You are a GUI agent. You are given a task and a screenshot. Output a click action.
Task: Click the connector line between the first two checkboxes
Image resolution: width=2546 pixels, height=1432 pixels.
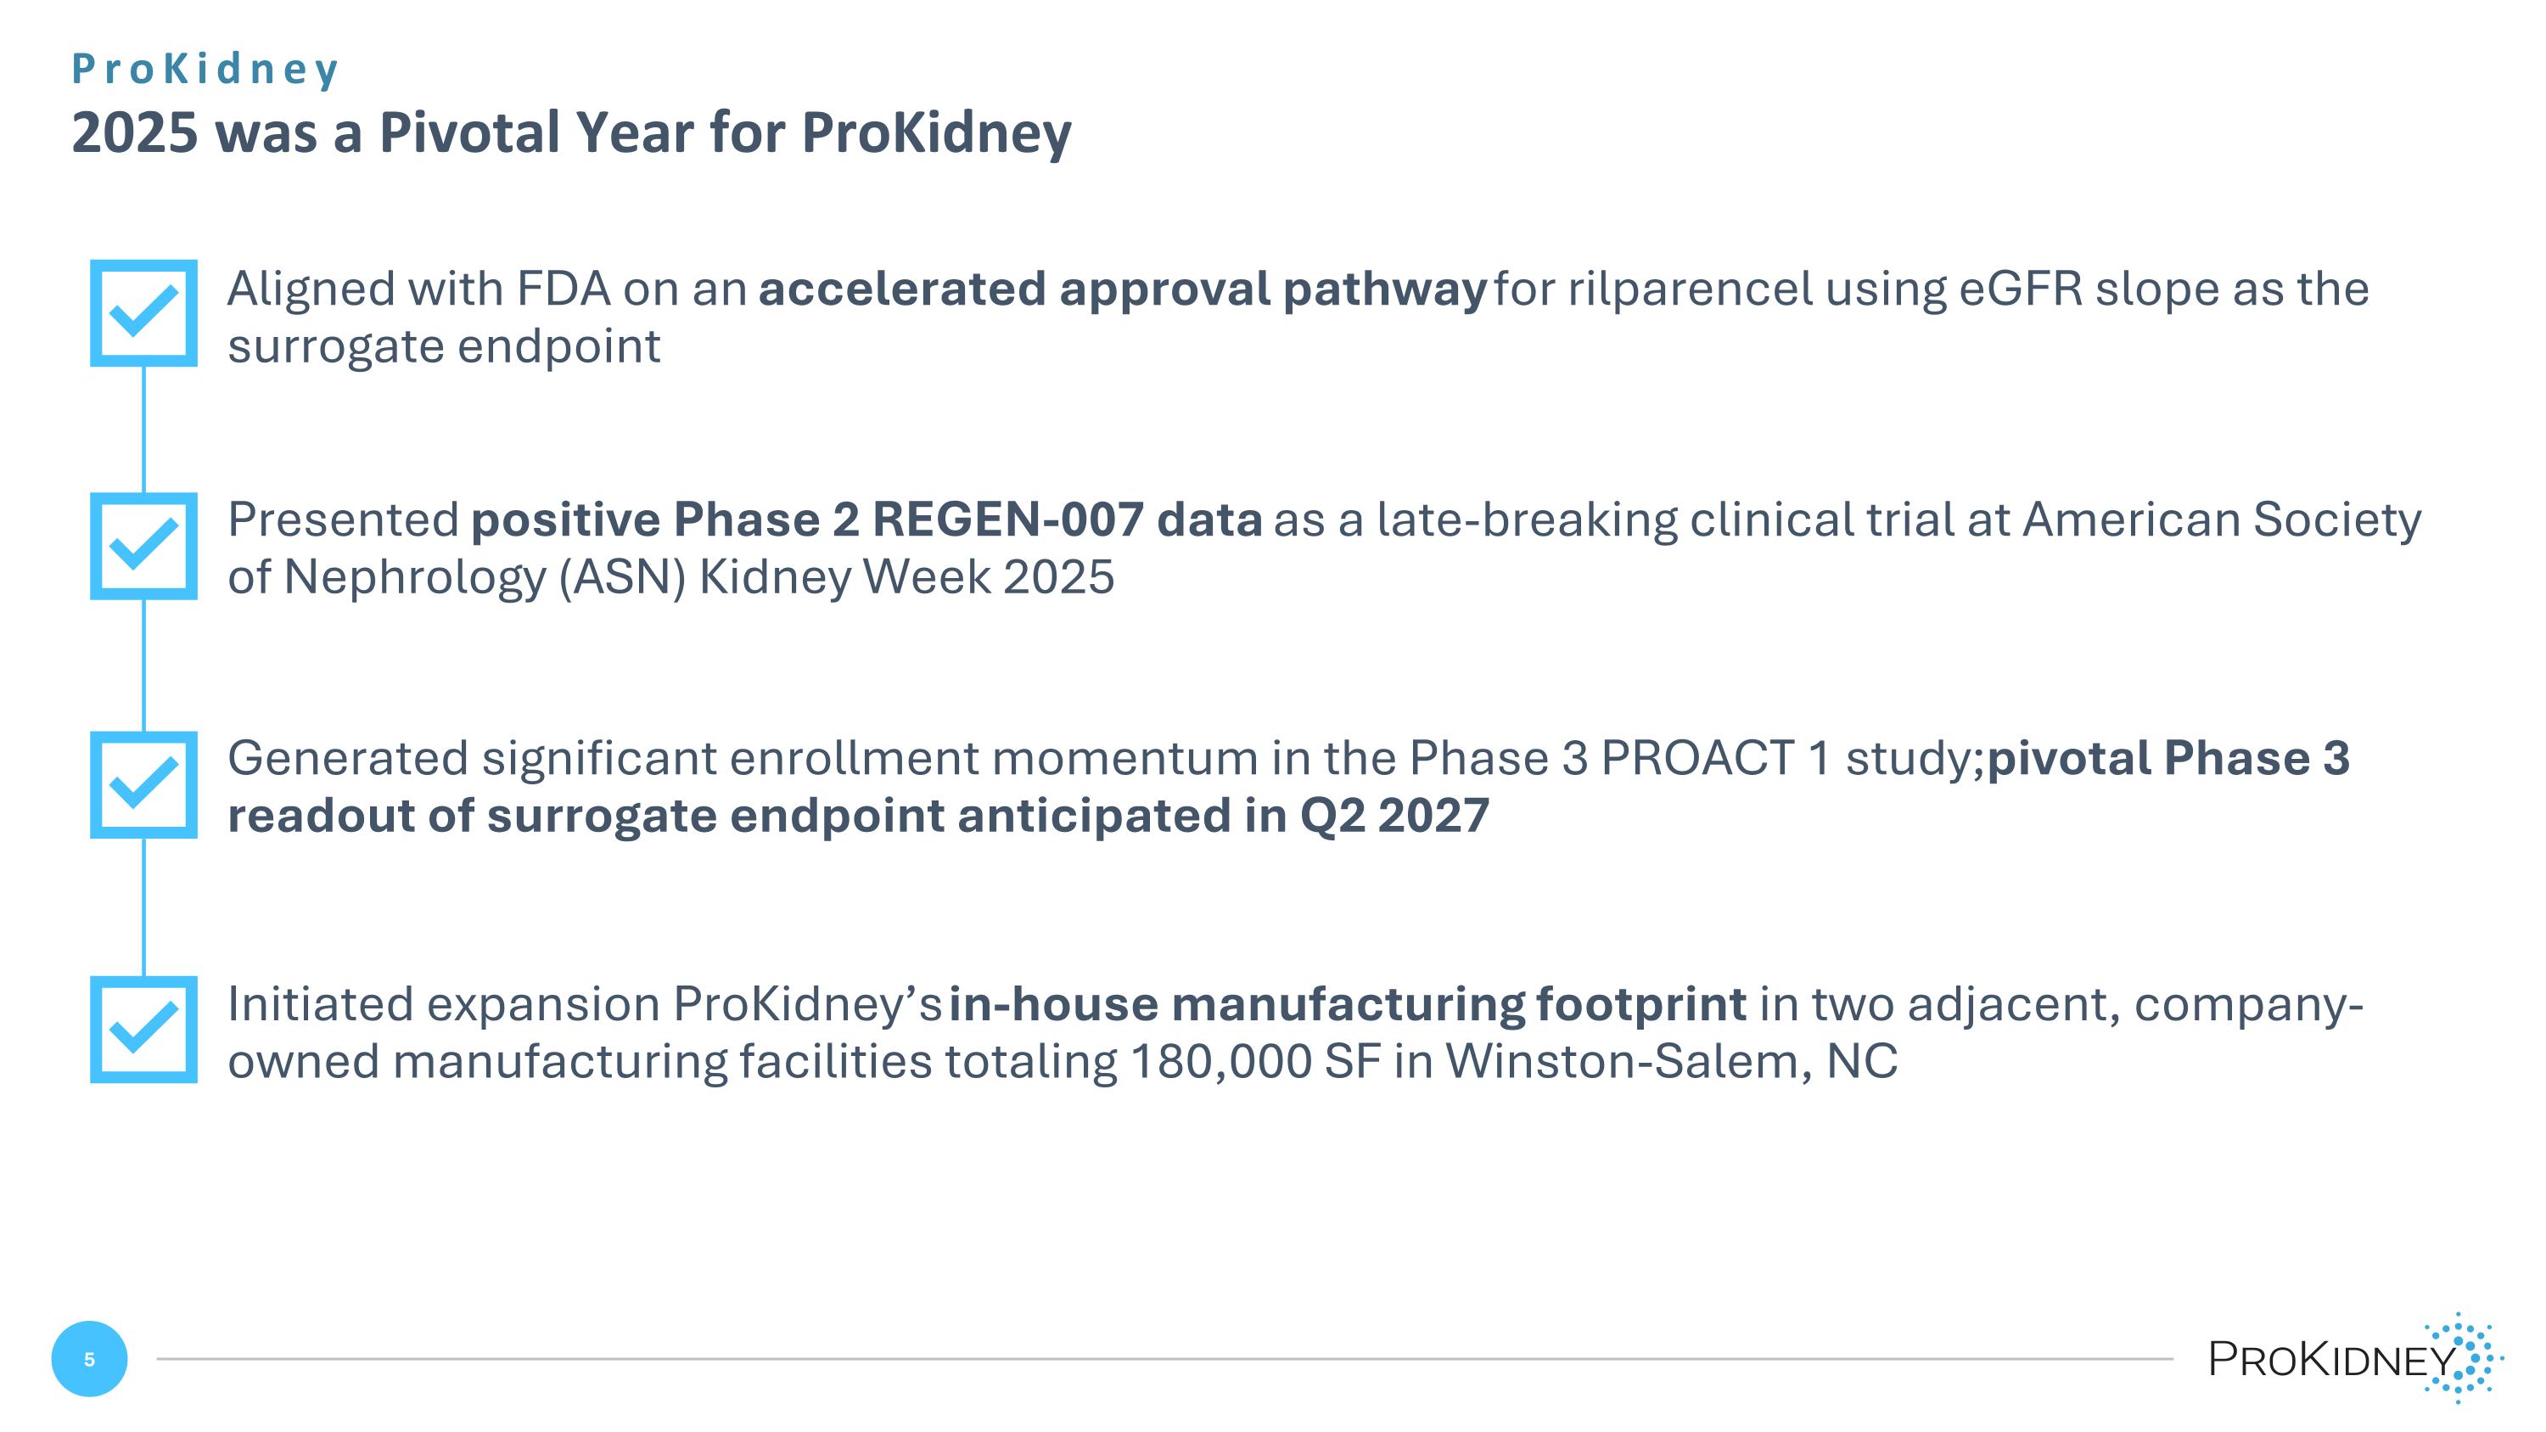click(144, 429)
